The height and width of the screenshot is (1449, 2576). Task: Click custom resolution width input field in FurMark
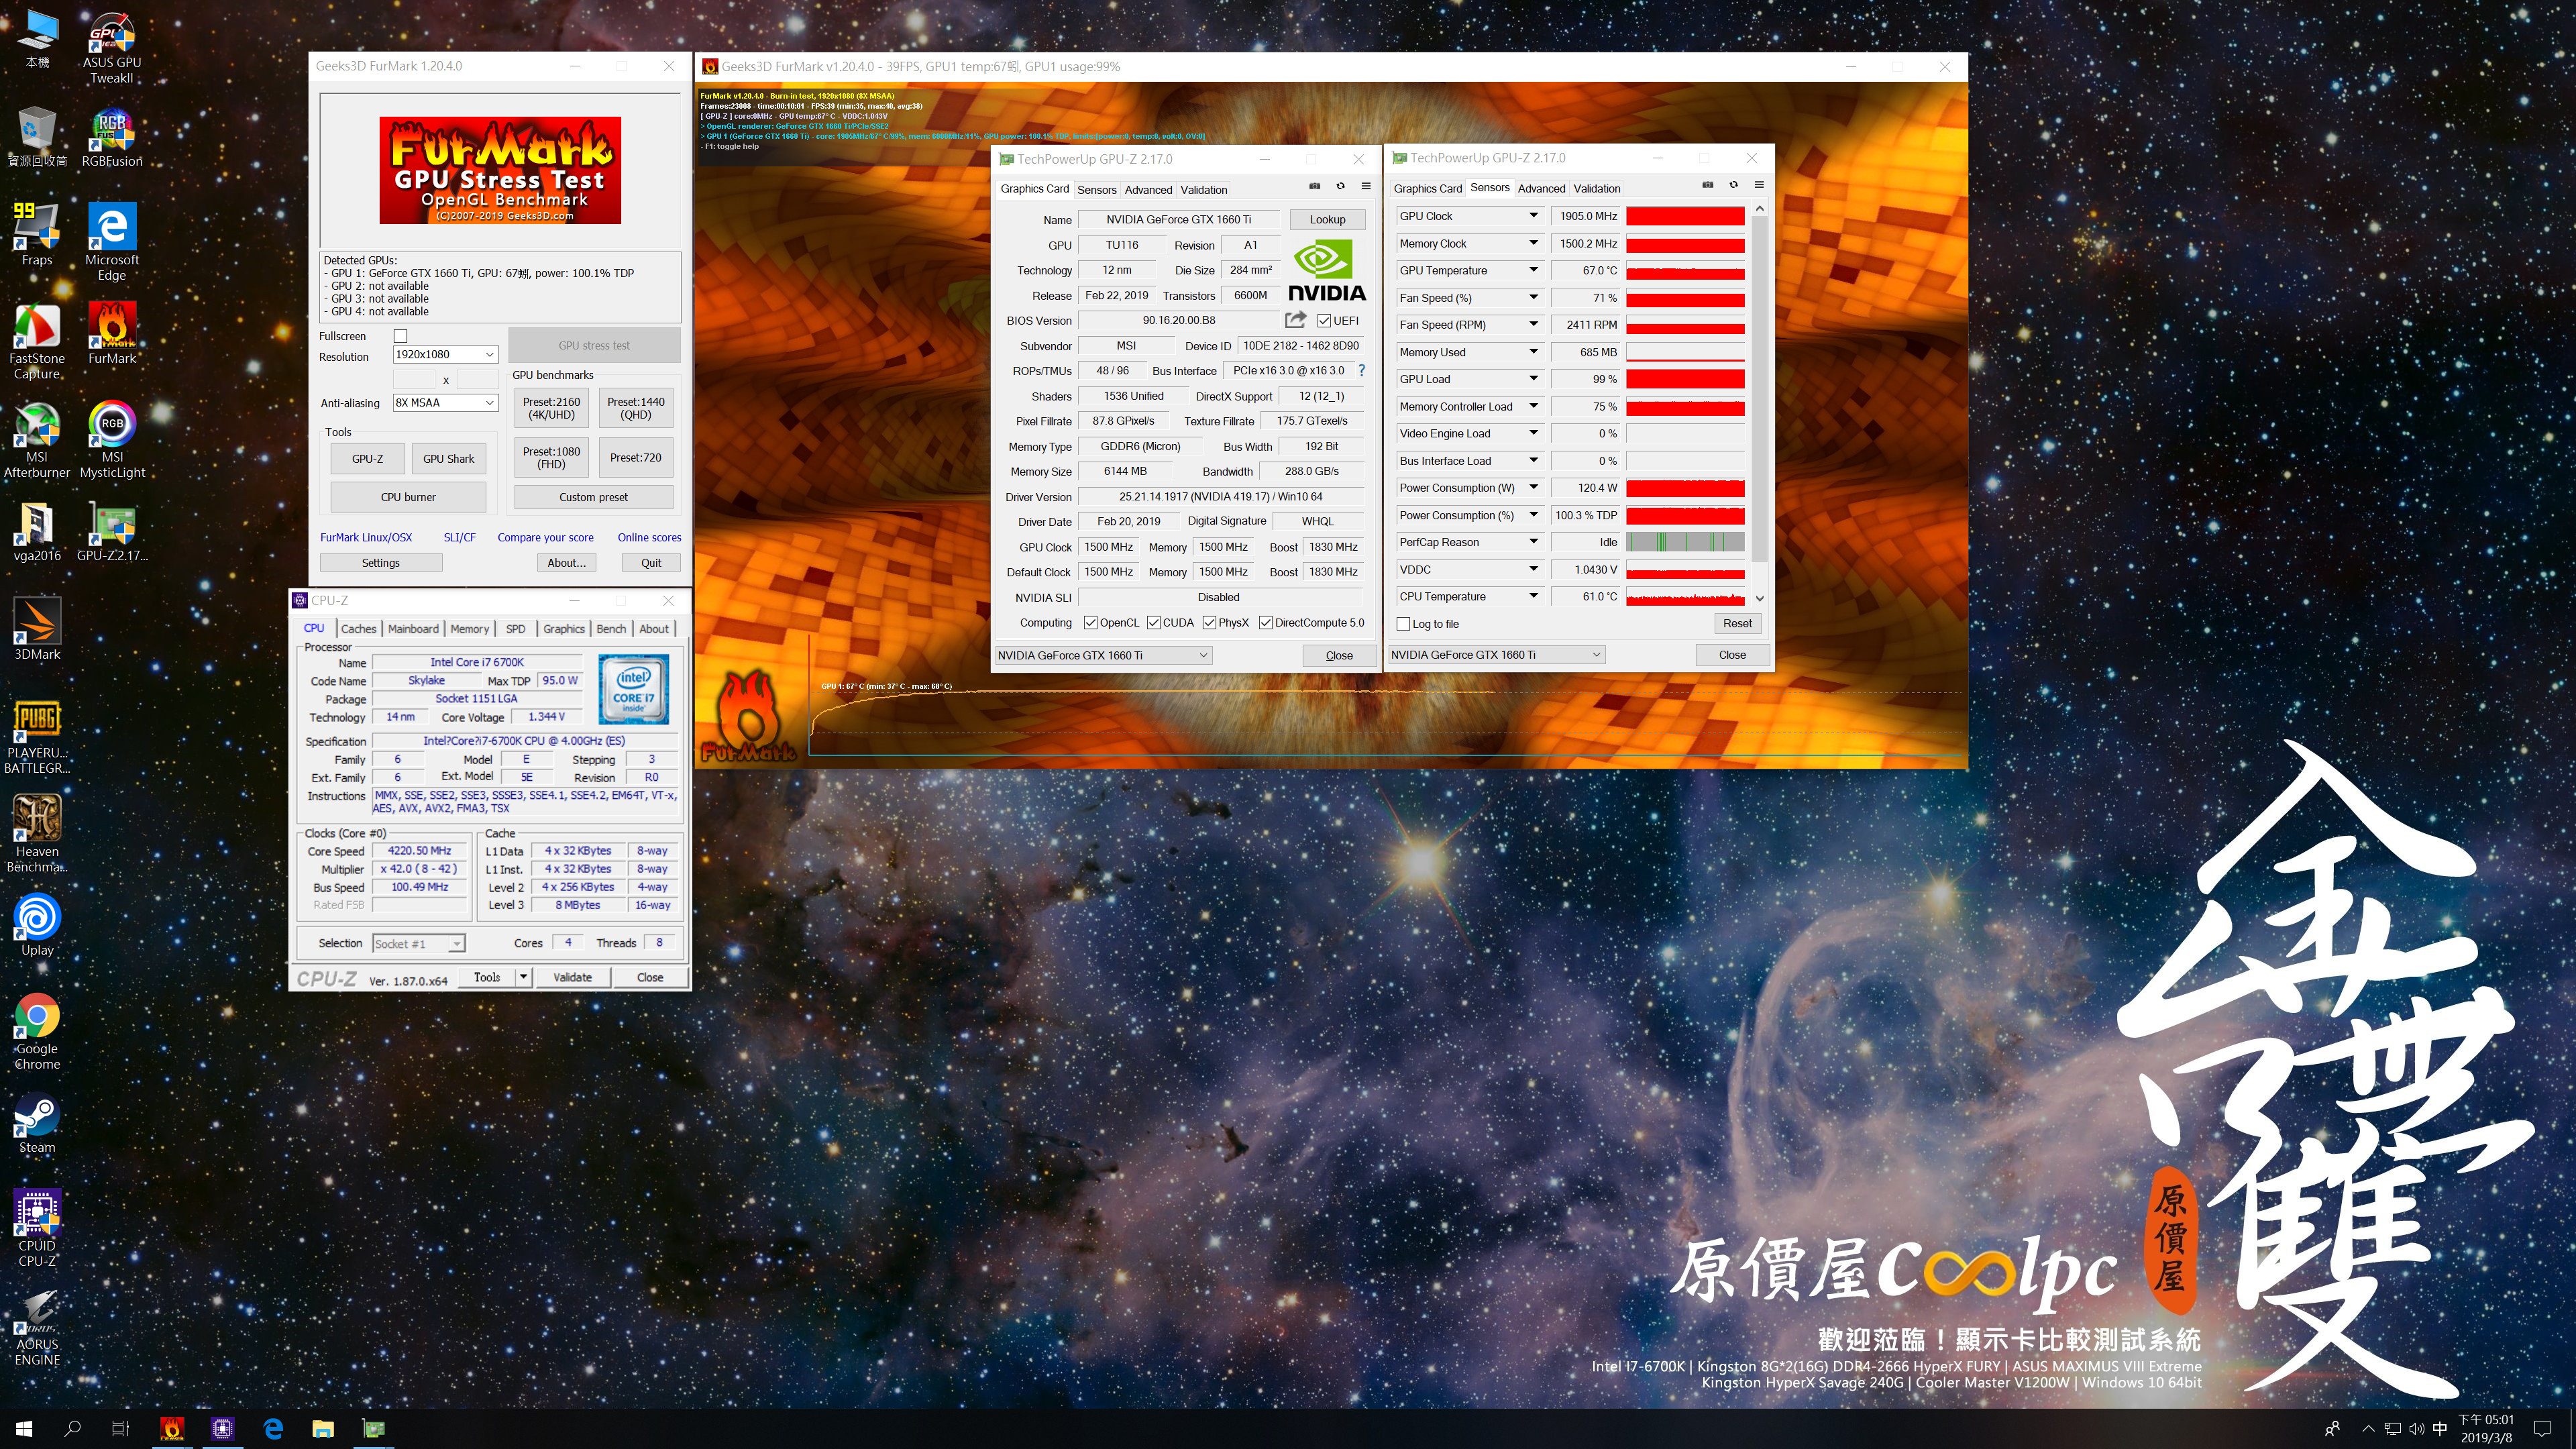[414, 379]
